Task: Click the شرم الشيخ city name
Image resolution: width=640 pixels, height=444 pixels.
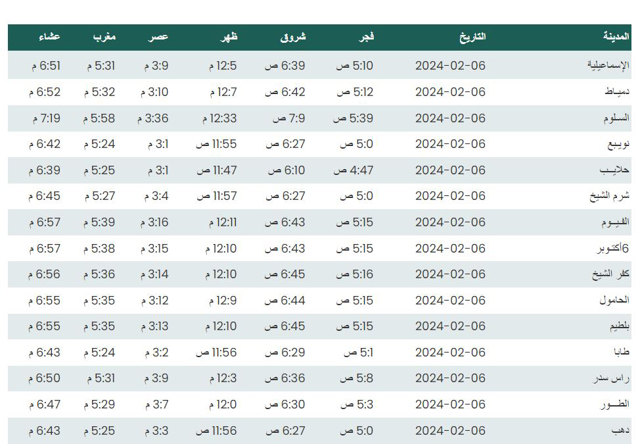Action: (609, 196)
